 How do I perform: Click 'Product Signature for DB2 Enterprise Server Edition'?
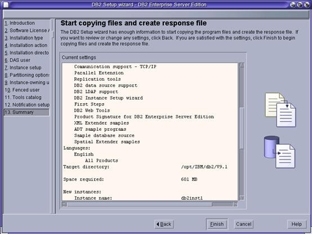point(144,117)
